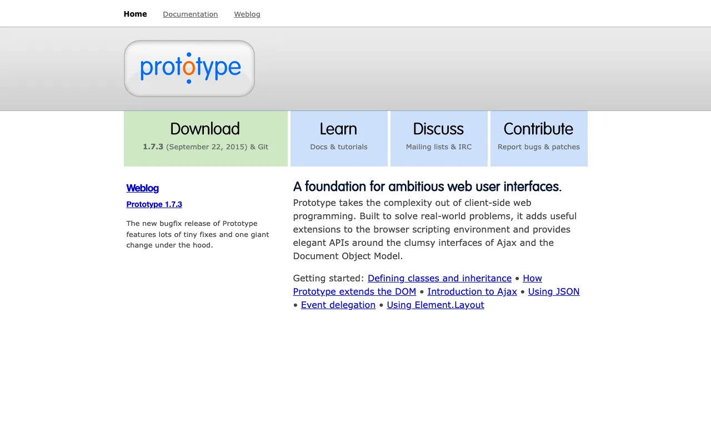
Task: Open the Learn docs & tutorials box
Action: (339, 139)
